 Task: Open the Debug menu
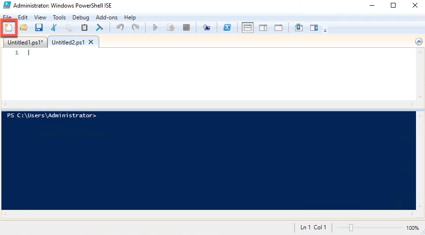coord(81,17)
